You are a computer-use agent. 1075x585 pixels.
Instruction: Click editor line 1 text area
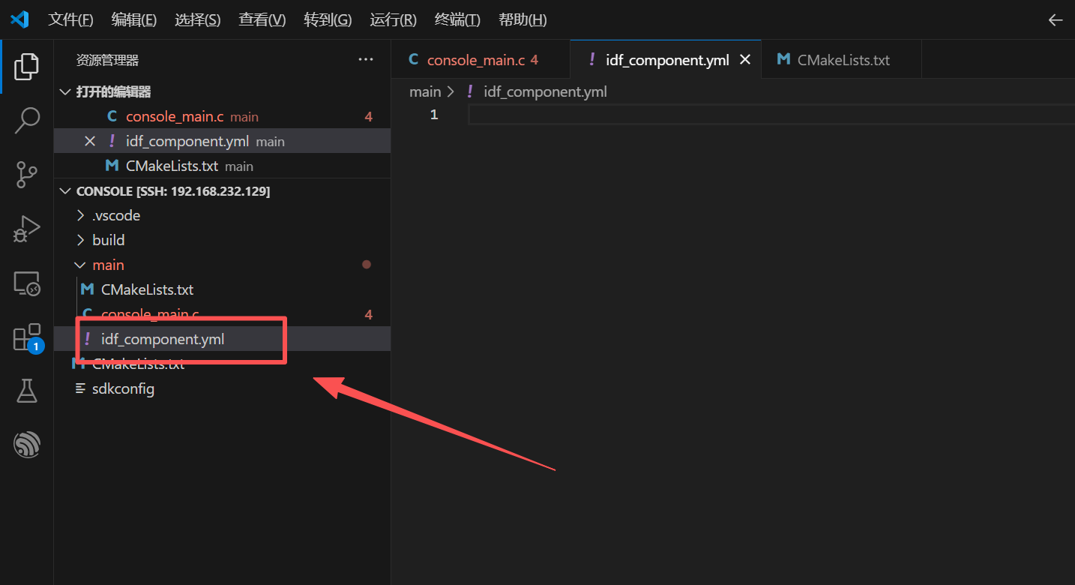coord(771,115)
